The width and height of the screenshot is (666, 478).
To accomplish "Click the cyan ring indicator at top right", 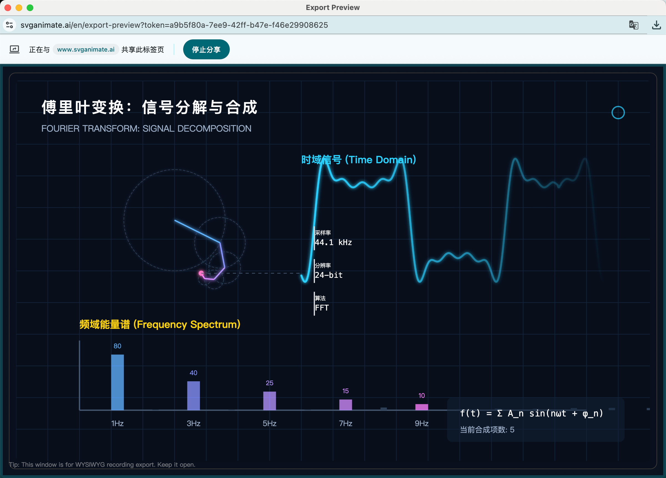I will click(618, 113).
